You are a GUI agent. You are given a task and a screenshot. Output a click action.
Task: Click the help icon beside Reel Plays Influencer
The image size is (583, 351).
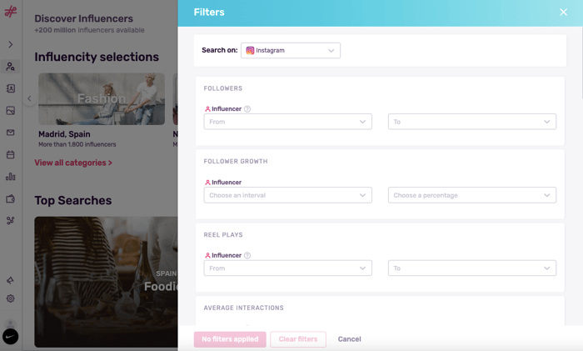tap(247, 256)
